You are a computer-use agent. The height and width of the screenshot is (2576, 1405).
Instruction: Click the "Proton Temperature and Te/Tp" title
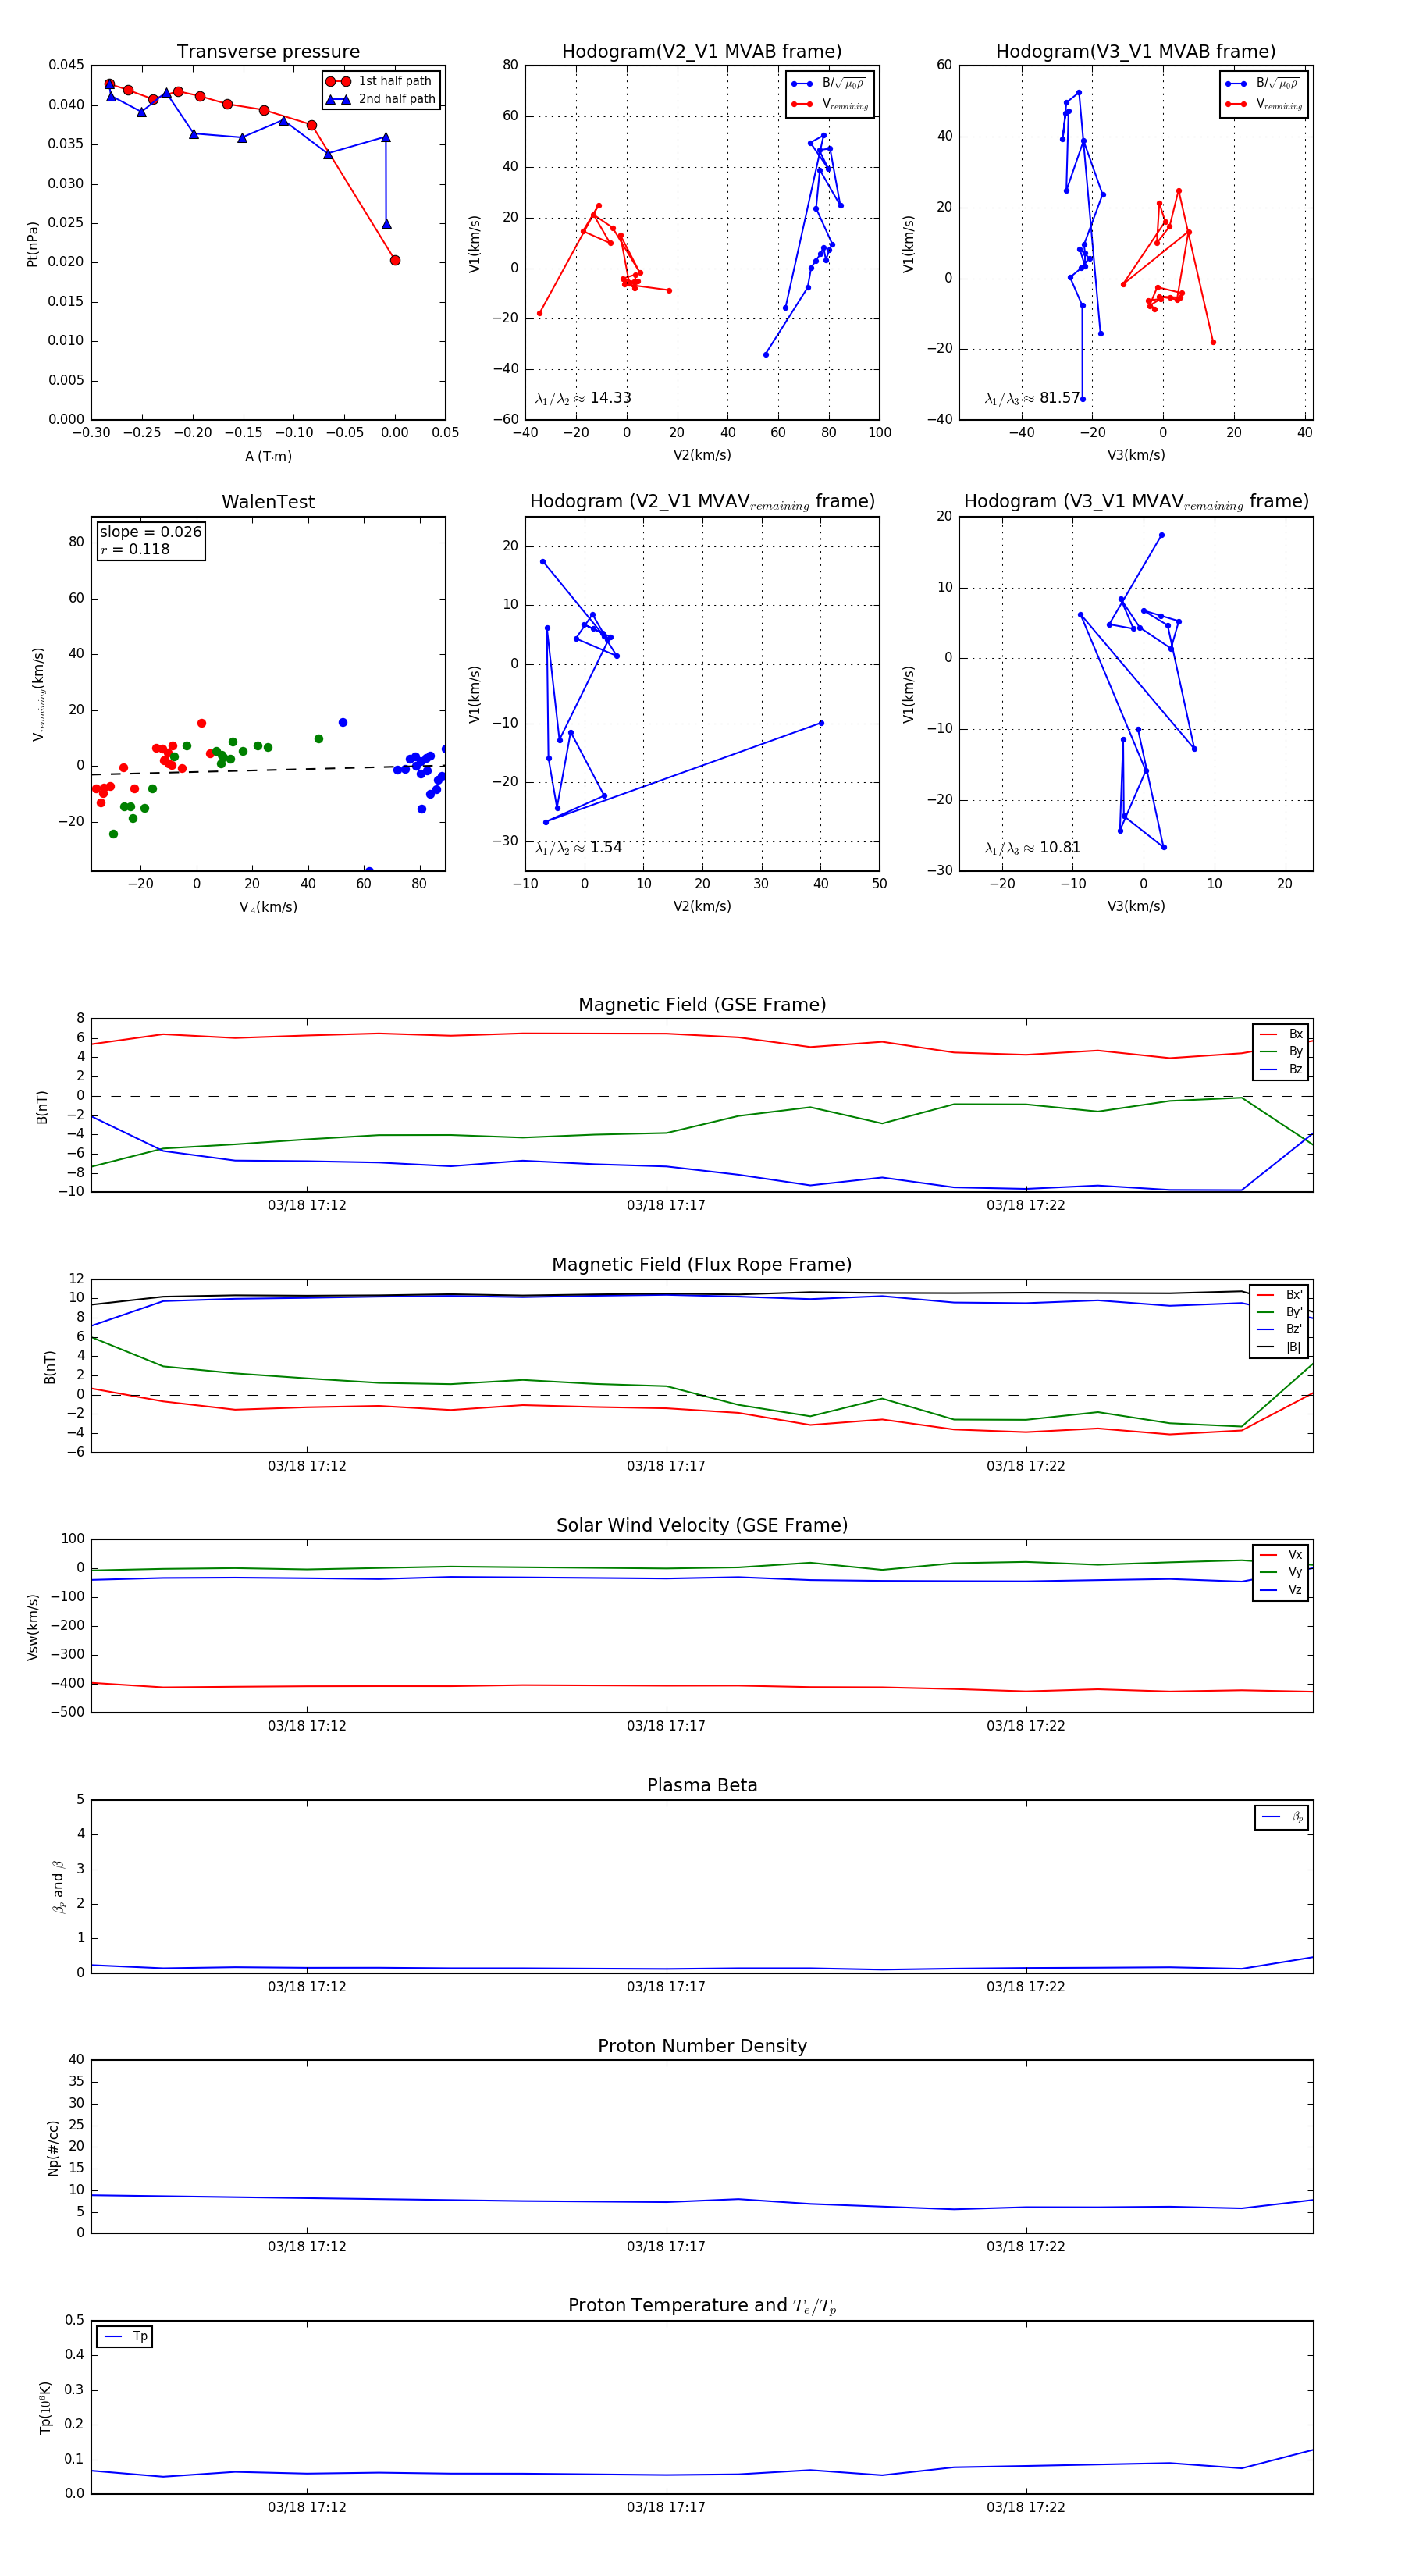(702, 2306)
